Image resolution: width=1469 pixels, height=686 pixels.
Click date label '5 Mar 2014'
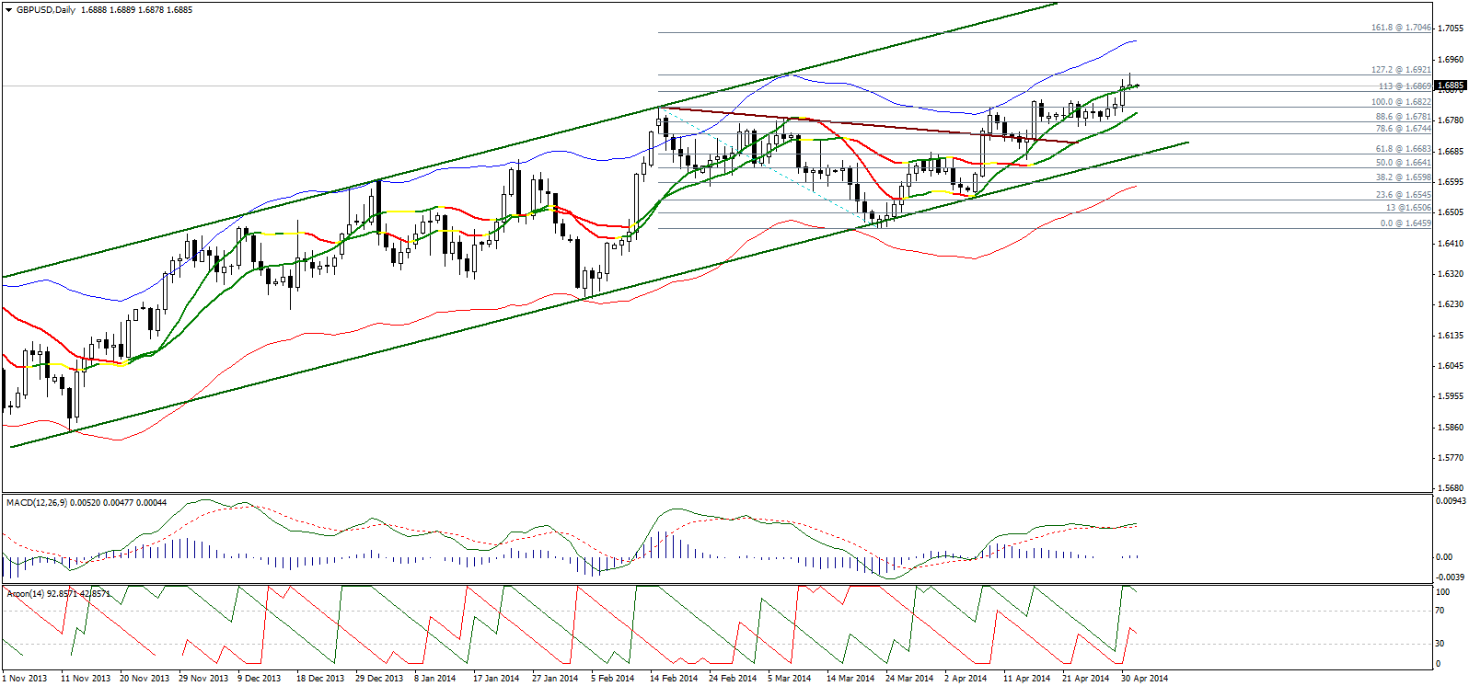(790, 679)
